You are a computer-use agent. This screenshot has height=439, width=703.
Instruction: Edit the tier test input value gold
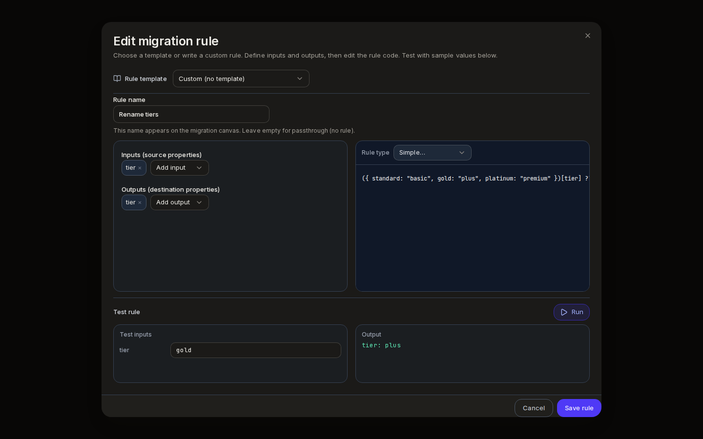tap(256, 350)
